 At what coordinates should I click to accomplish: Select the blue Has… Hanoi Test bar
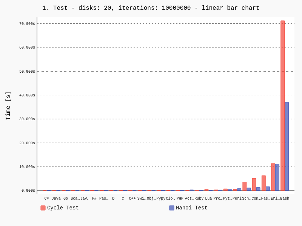(268, 189)
